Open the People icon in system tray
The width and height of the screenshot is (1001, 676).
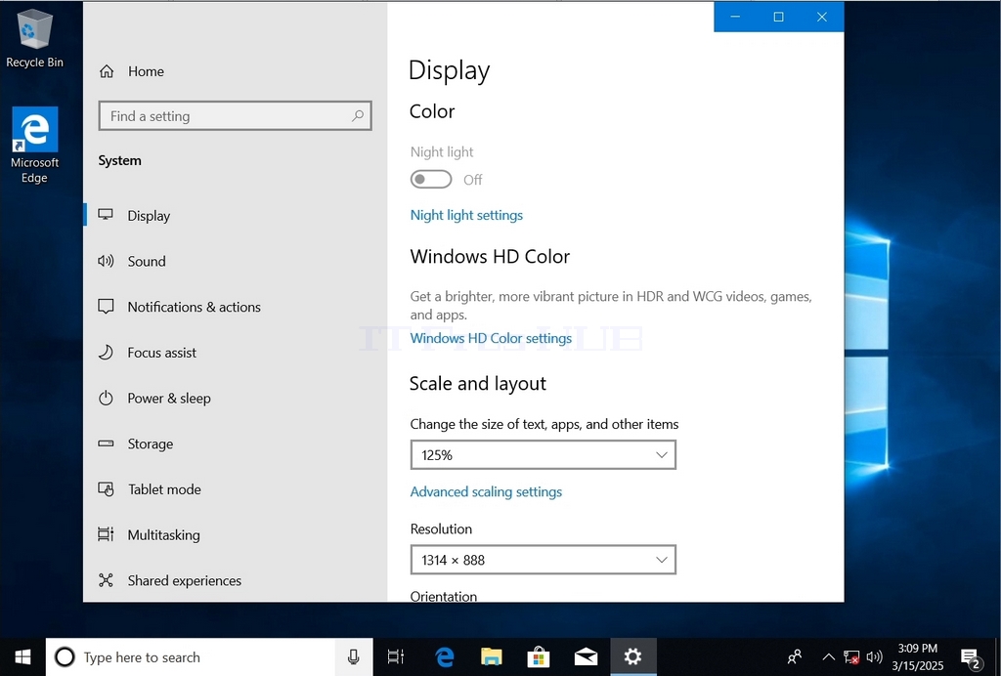tap(795, 656)
